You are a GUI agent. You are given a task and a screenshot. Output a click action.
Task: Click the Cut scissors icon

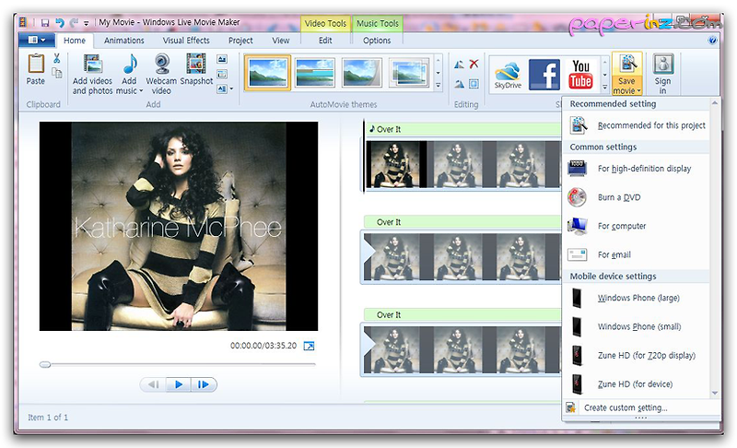click(57, 58)
